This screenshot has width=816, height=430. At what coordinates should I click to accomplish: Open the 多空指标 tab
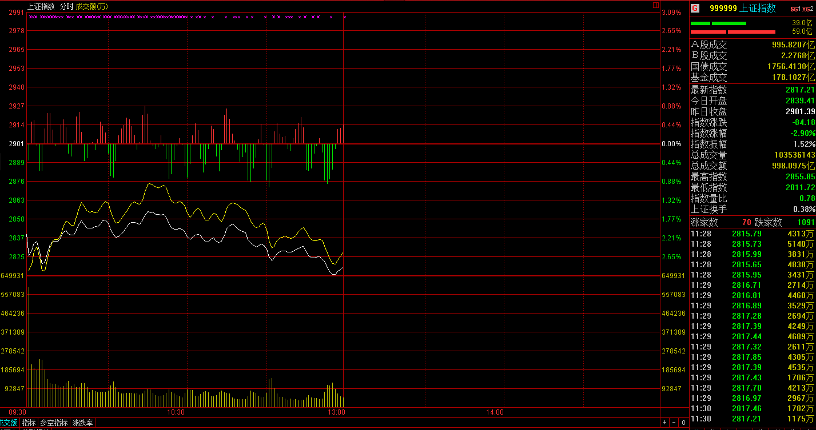click(54, 423)
